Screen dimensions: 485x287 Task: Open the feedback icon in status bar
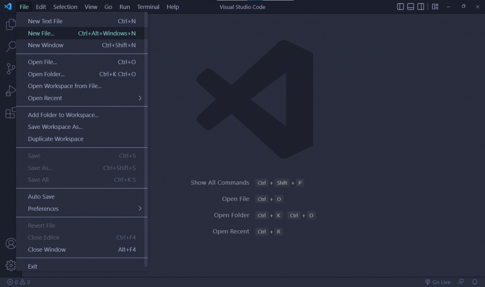pyautogui.click(x=461, y=282)
